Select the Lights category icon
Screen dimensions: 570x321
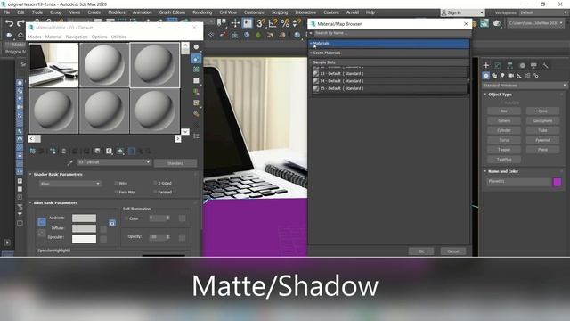502,76
